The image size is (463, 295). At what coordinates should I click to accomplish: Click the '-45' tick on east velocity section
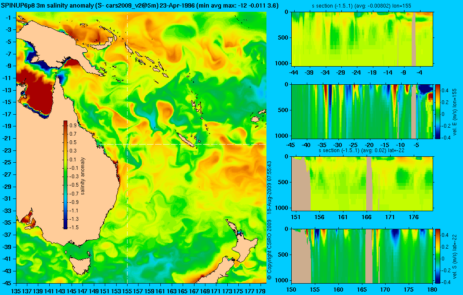[291, 145]
